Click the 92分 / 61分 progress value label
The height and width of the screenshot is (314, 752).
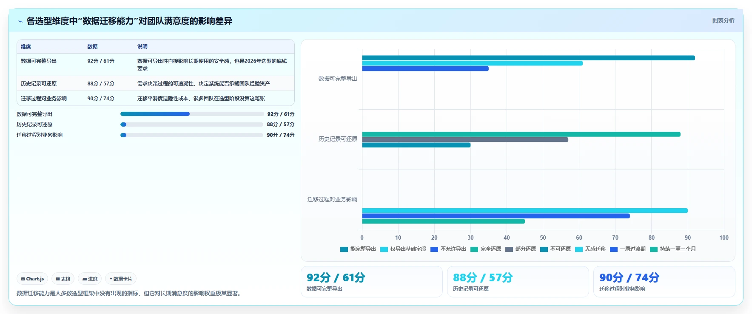tap(281, 114)
